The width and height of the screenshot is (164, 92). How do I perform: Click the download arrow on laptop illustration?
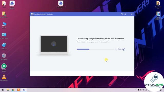54,44
